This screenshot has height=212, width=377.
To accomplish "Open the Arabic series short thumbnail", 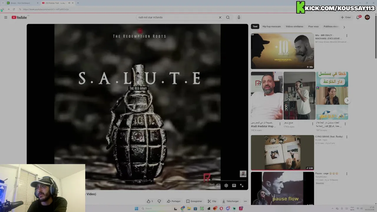I will (x=332, y=96).
